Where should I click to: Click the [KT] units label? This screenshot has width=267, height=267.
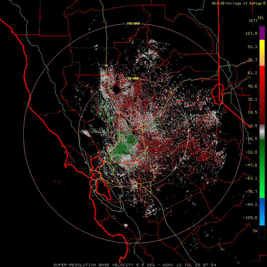(x=253, y=20)
